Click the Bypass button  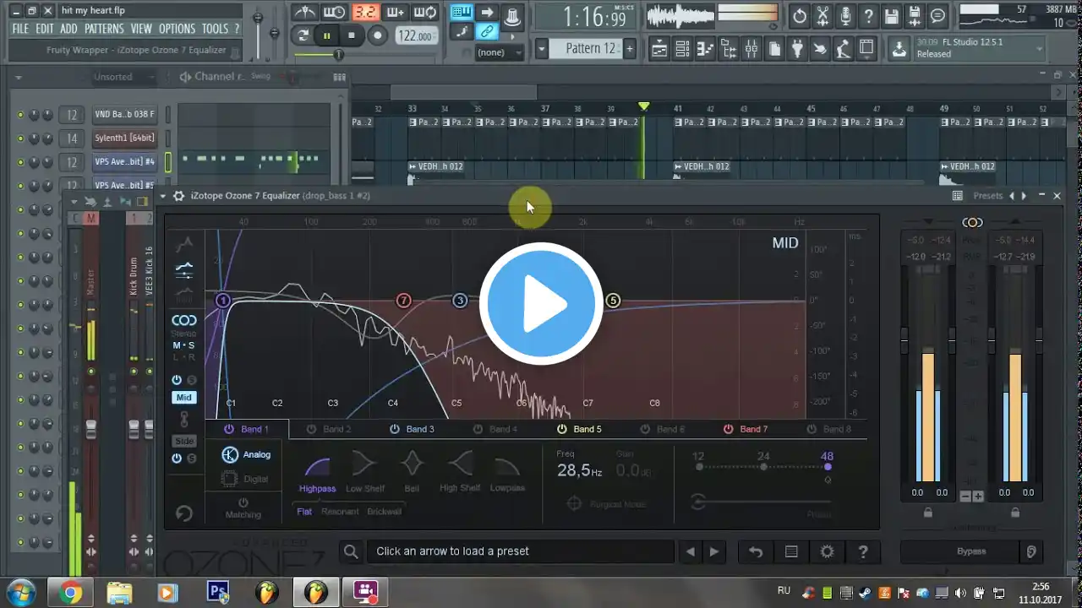pos(971,551)
